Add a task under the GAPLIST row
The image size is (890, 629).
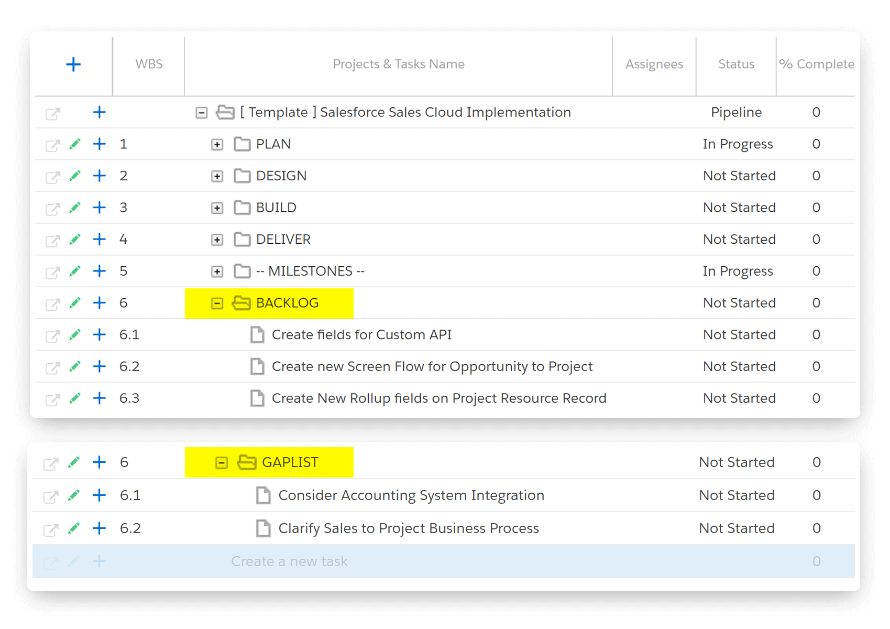(99, 462)
